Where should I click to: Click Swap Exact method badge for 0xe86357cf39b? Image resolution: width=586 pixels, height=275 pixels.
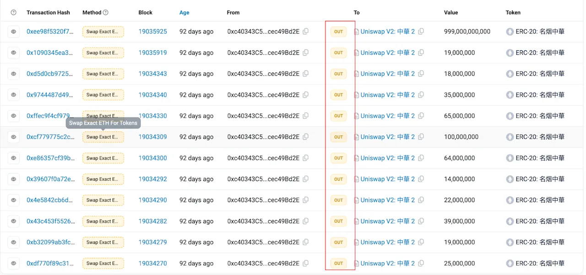[x=103, y=158]
